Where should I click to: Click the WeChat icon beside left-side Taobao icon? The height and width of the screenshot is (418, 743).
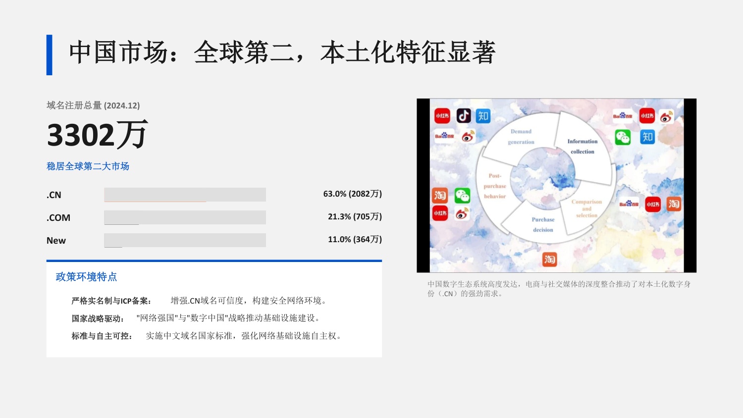click(x=462, y=195)
